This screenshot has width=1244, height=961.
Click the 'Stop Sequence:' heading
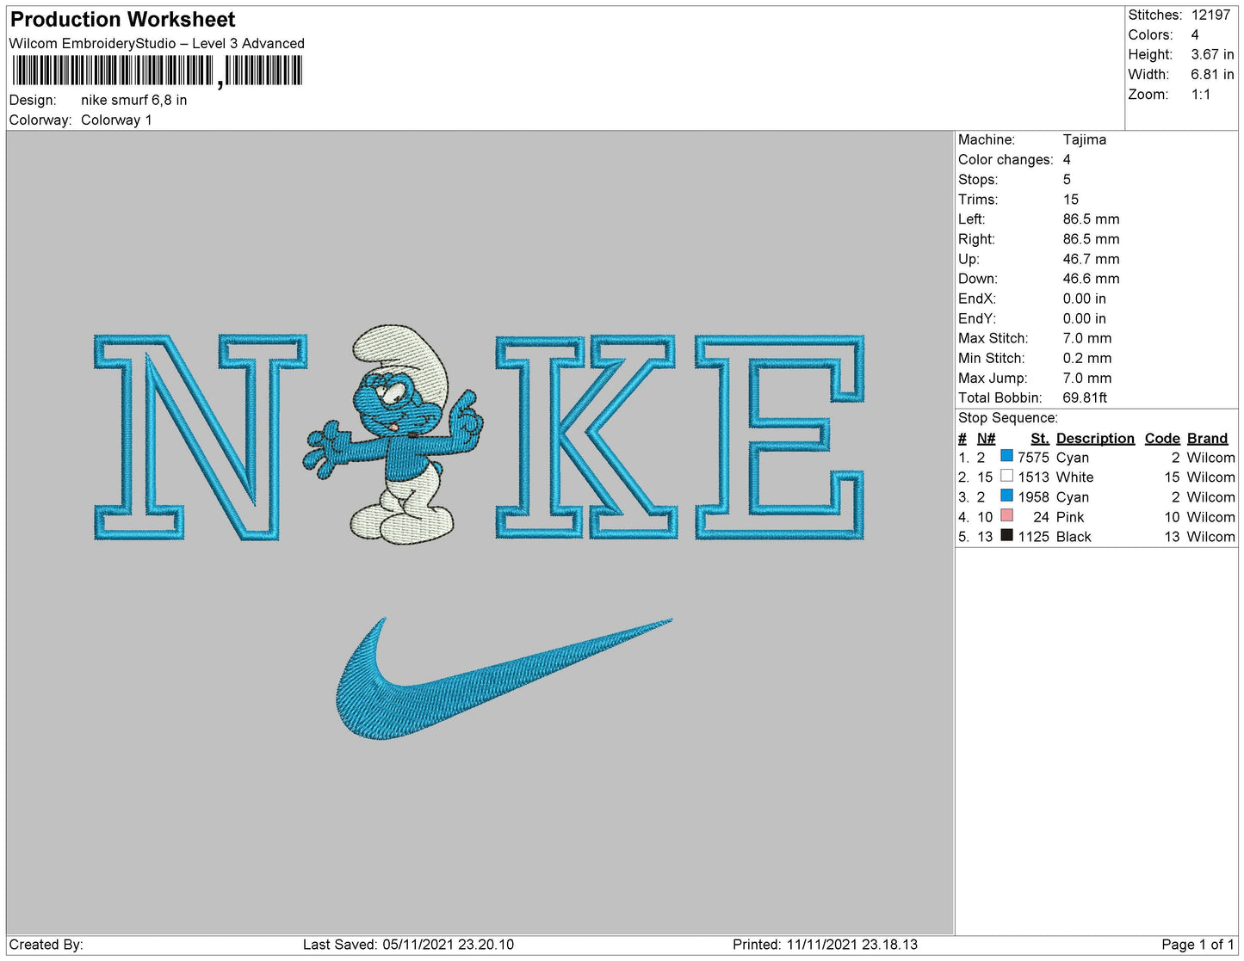pos(1008,417)
